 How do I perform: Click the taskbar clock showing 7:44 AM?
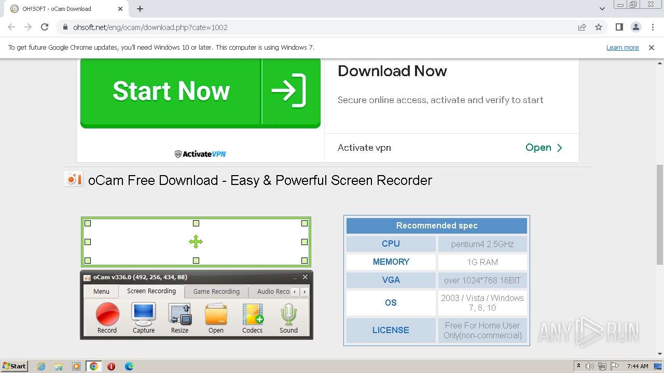pyautogui.click(x=638, y=366)
